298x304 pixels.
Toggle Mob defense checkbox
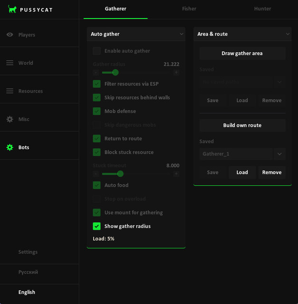(x=96, y=111)
